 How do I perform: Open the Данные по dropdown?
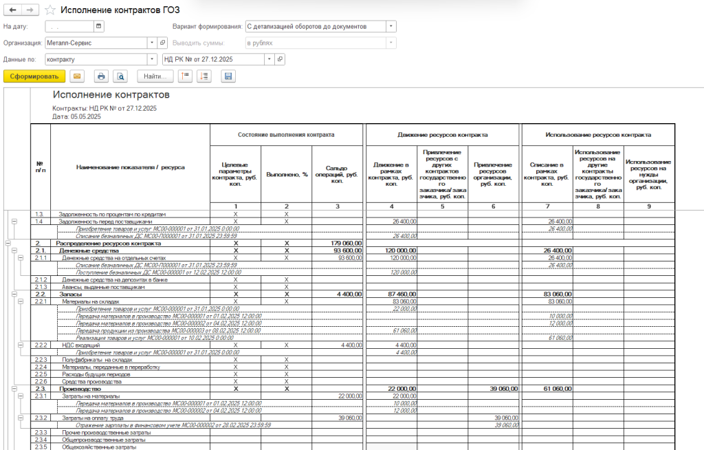pos(152,59)
